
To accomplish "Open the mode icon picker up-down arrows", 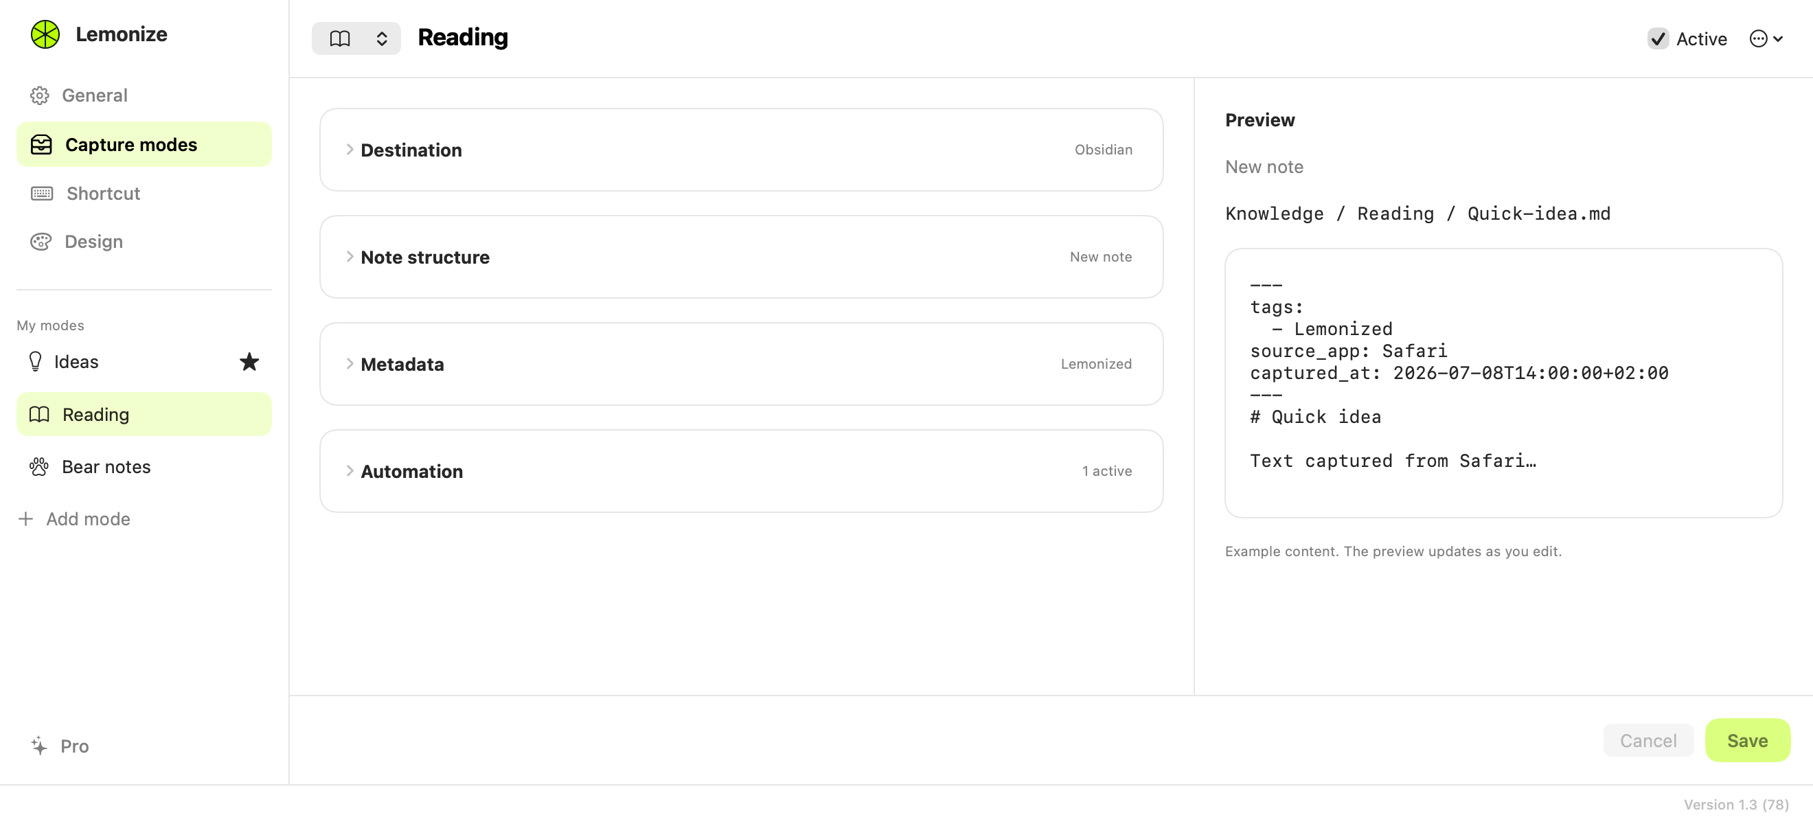I will [381, 38].
